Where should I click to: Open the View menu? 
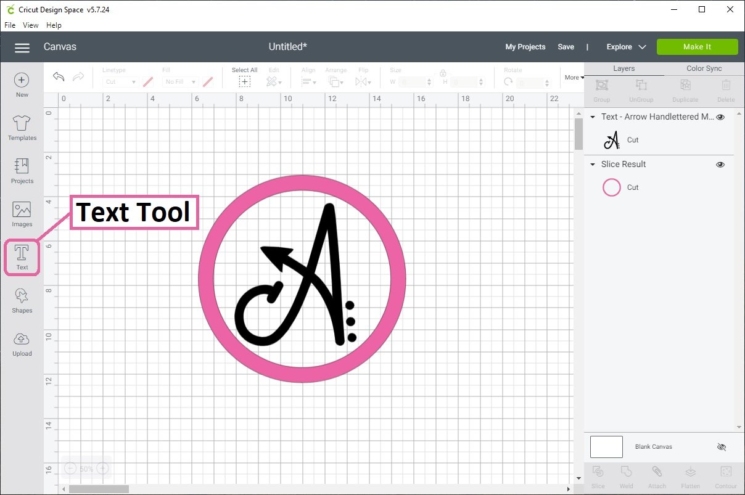click(x=31, y=25)
